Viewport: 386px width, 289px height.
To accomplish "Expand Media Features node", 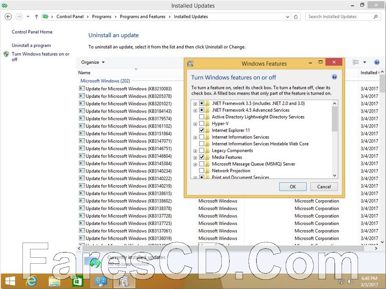I will pos(195,157).
